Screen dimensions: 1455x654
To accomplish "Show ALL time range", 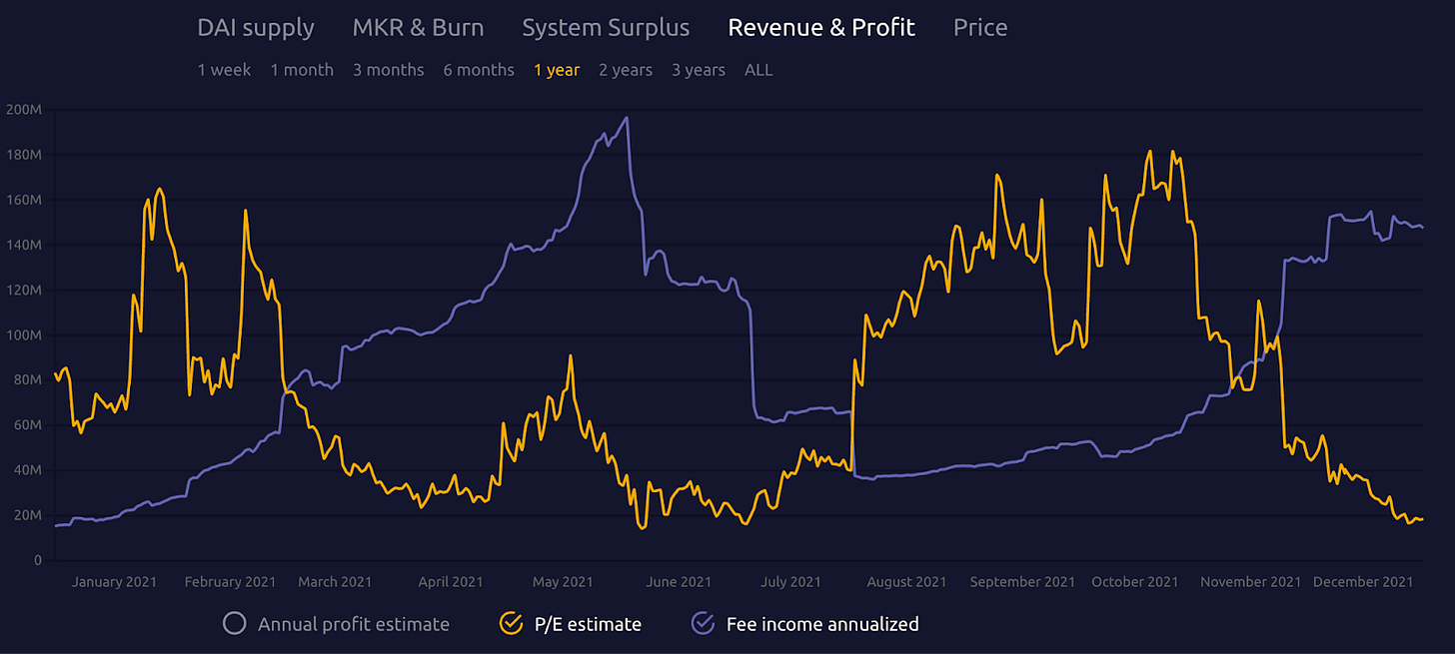I will (x=758, y=70).
